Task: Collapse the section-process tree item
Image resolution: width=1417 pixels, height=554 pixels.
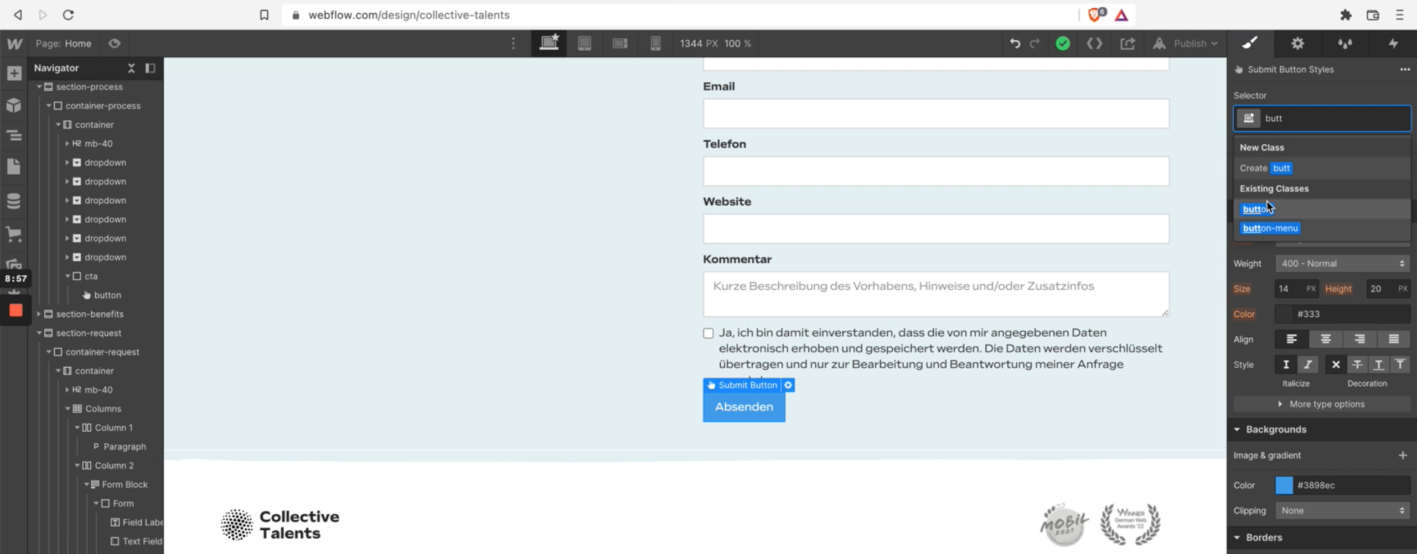Action: 39,87
